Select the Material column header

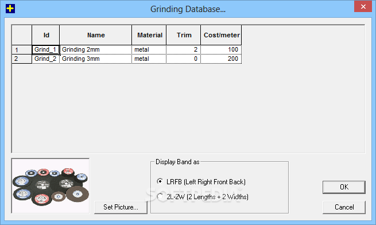(149, 35)
